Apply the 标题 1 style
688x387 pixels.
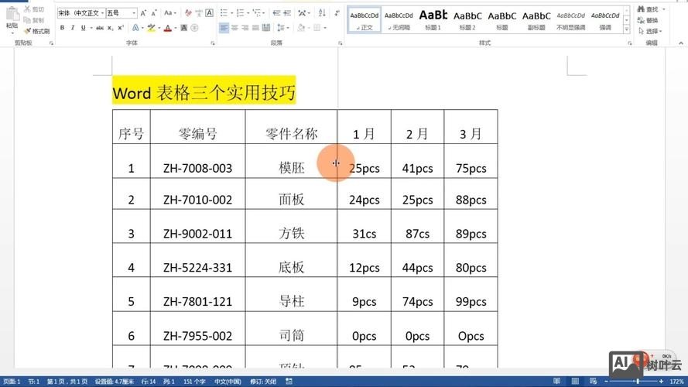point(433,20)
